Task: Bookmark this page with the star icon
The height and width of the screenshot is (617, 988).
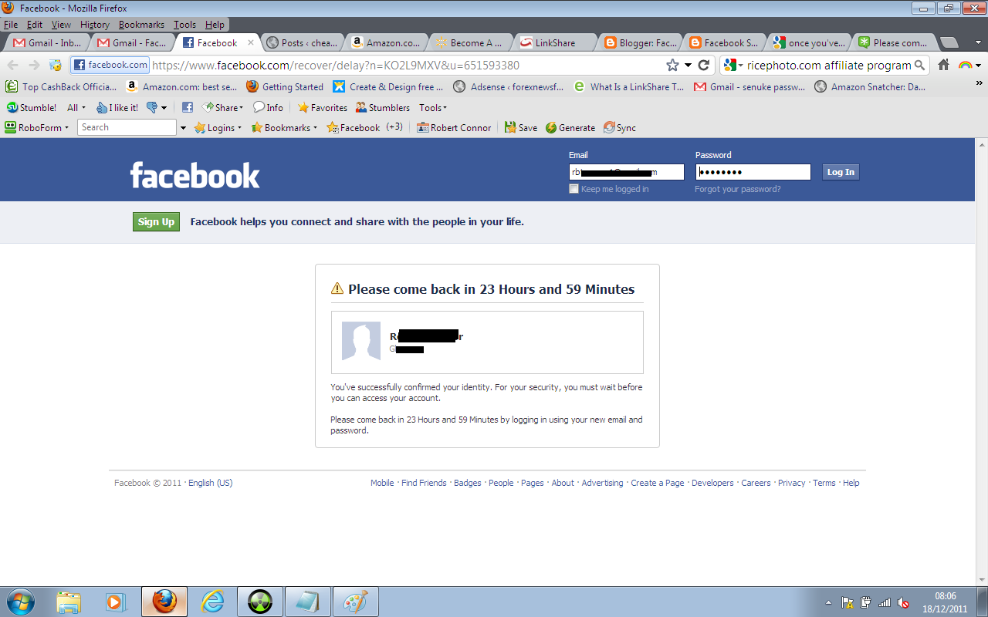Action: coord(672,66)
